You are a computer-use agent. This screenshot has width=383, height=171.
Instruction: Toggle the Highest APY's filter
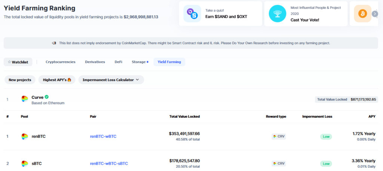pyautogui.click(x=57, y=80)
